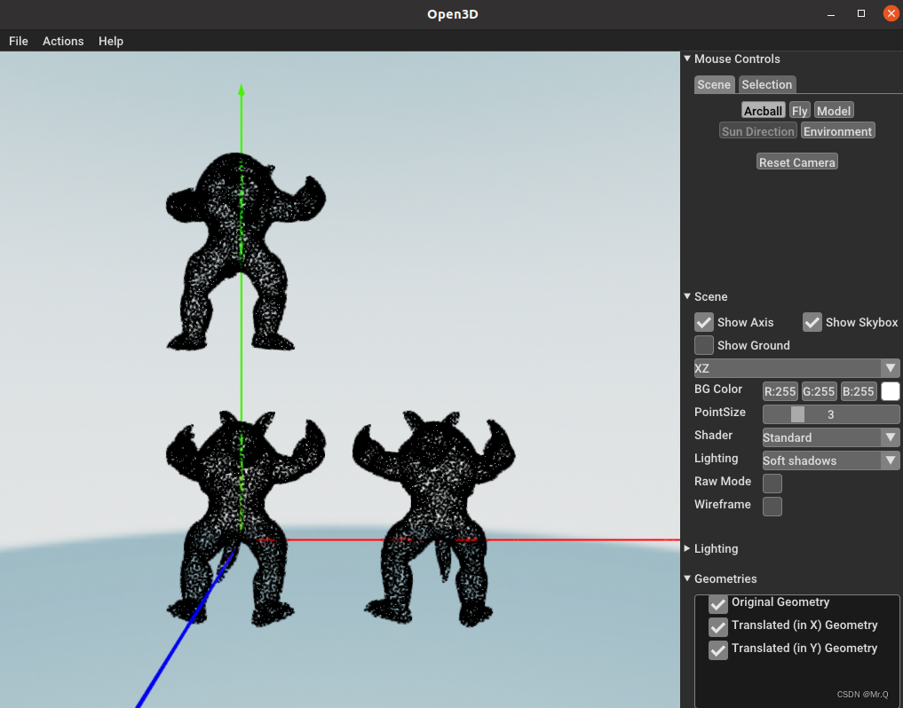Turn on Wireframe rendering
Screen dimensions: 903x708
pyautogui.click(x=772, y=506)
